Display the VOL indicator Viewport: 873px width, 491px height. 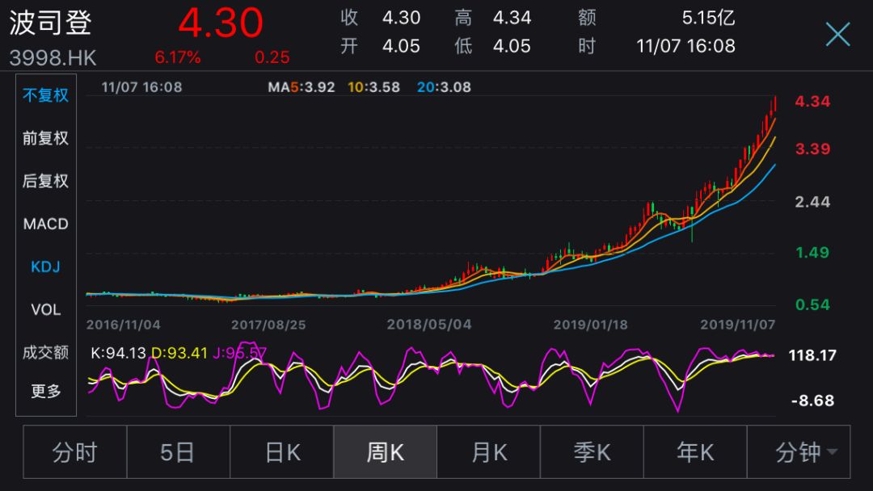(x=45, y=310)
